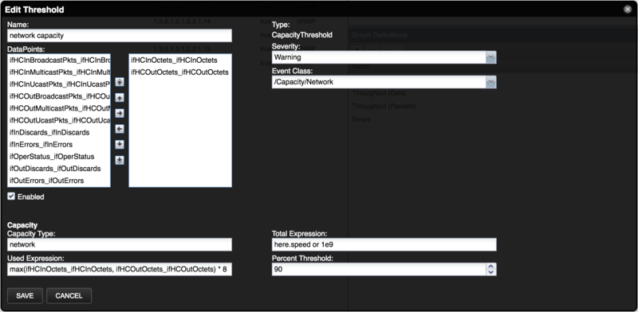Viewport: 638px width, 312px height.
Task: Click the Severity field showing Warning
Action: (x=379, y=57)
